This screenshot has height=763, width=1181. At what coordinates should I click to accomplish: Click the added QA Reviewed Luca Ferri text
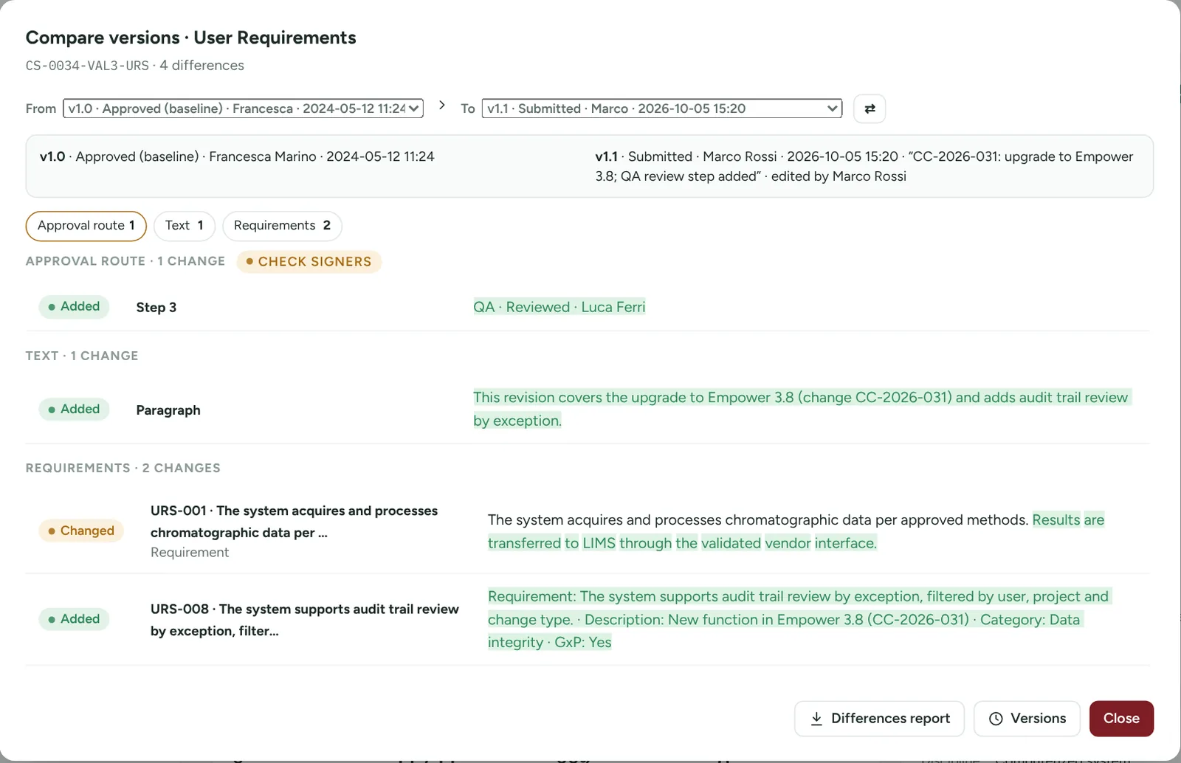coord(559,307)
